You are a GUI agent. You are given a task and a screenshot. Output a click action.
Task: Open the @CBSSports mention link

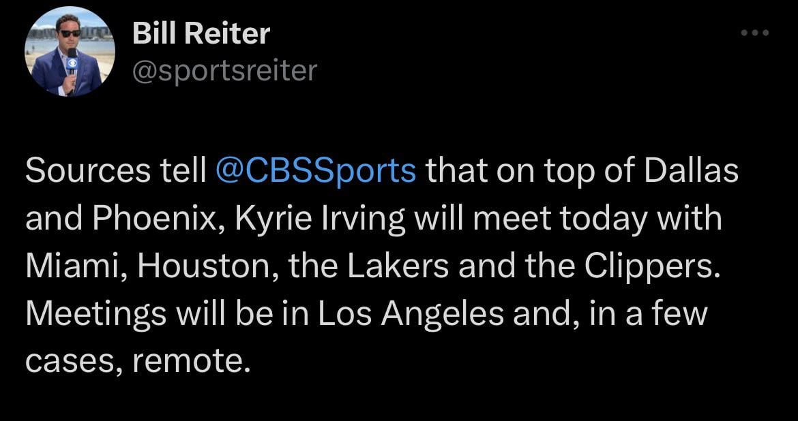(315, 172)
